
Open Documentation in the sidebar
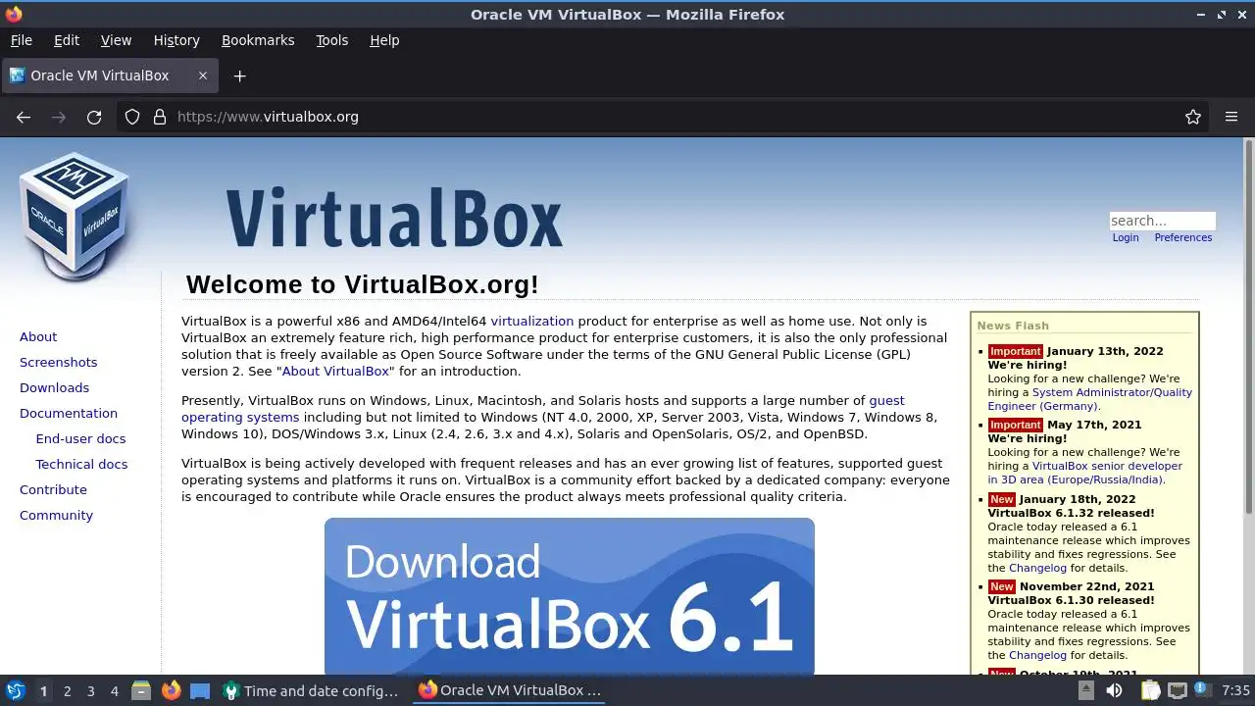[69, 413]
